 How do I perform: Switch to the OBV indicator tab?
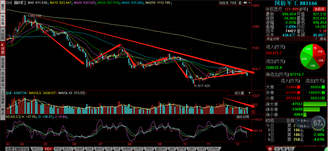click(191, 149)
